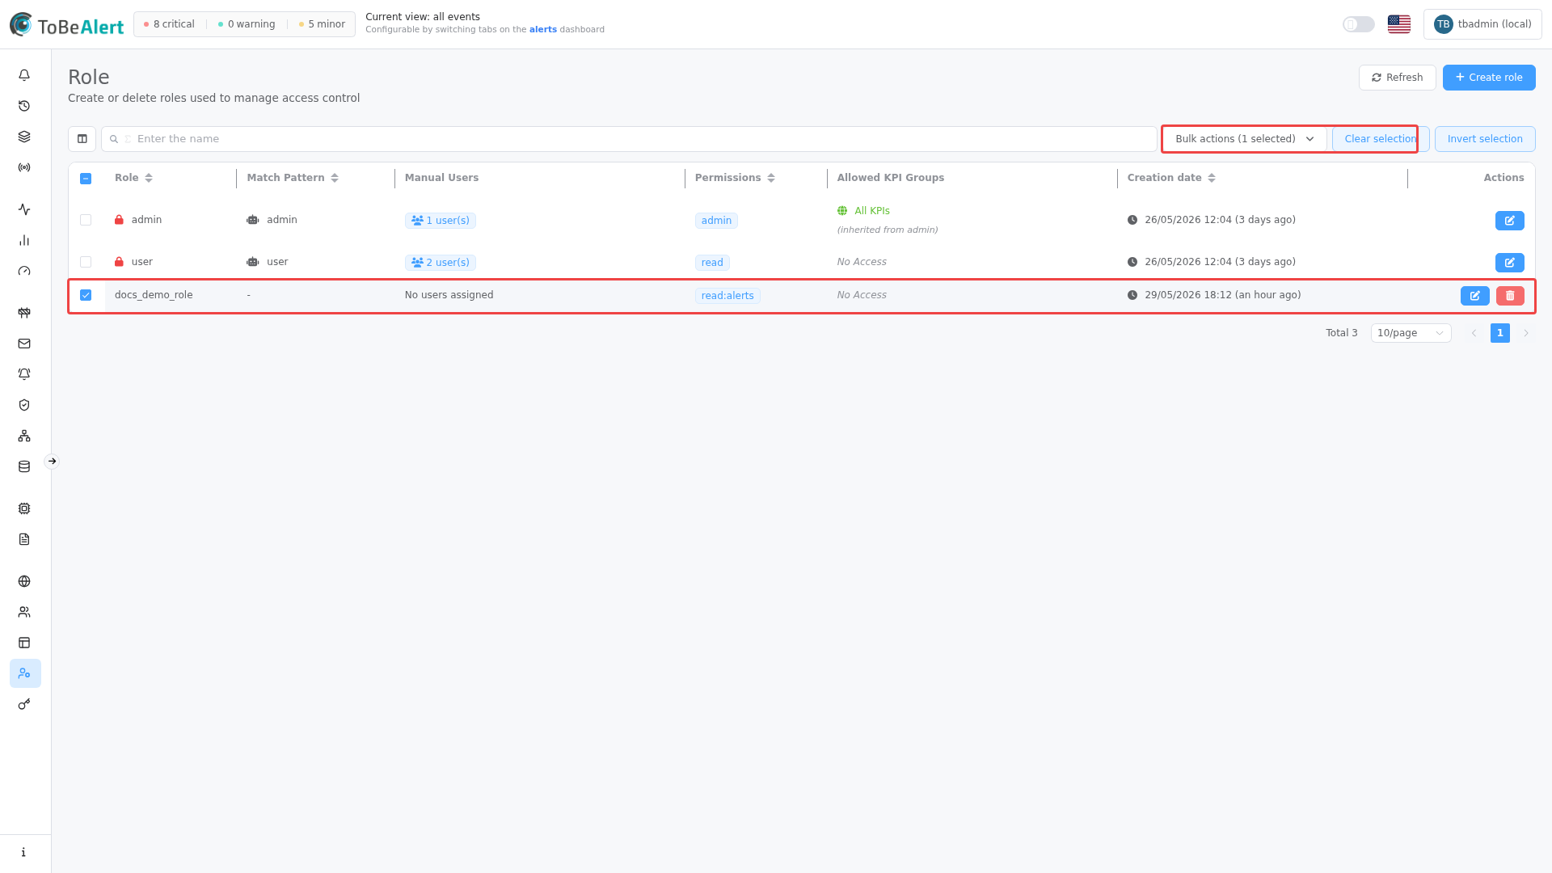Open the key icon in sidebar
This screenshot has width=1552, height=873.
[x=24, y=704]
